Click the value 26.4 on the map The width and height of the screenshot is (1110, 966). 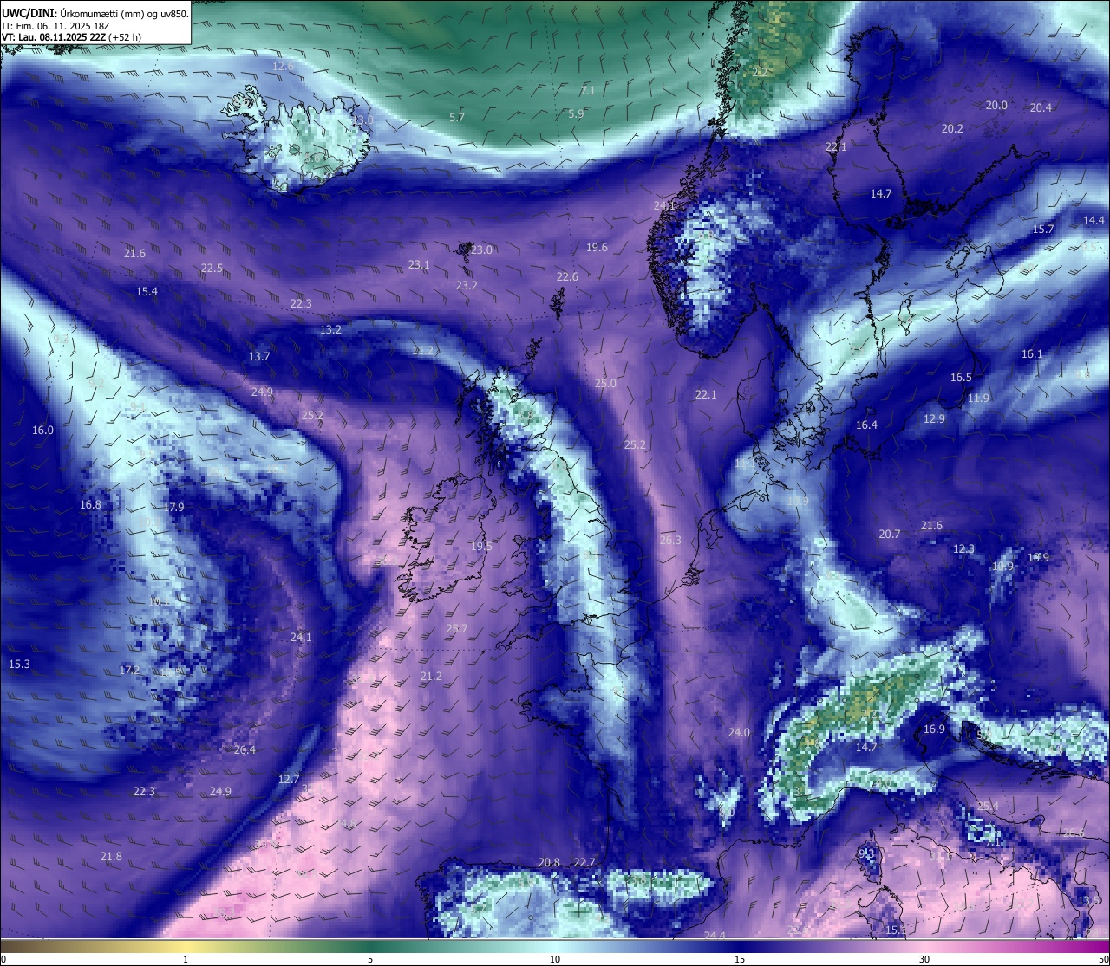coord(245,750)
